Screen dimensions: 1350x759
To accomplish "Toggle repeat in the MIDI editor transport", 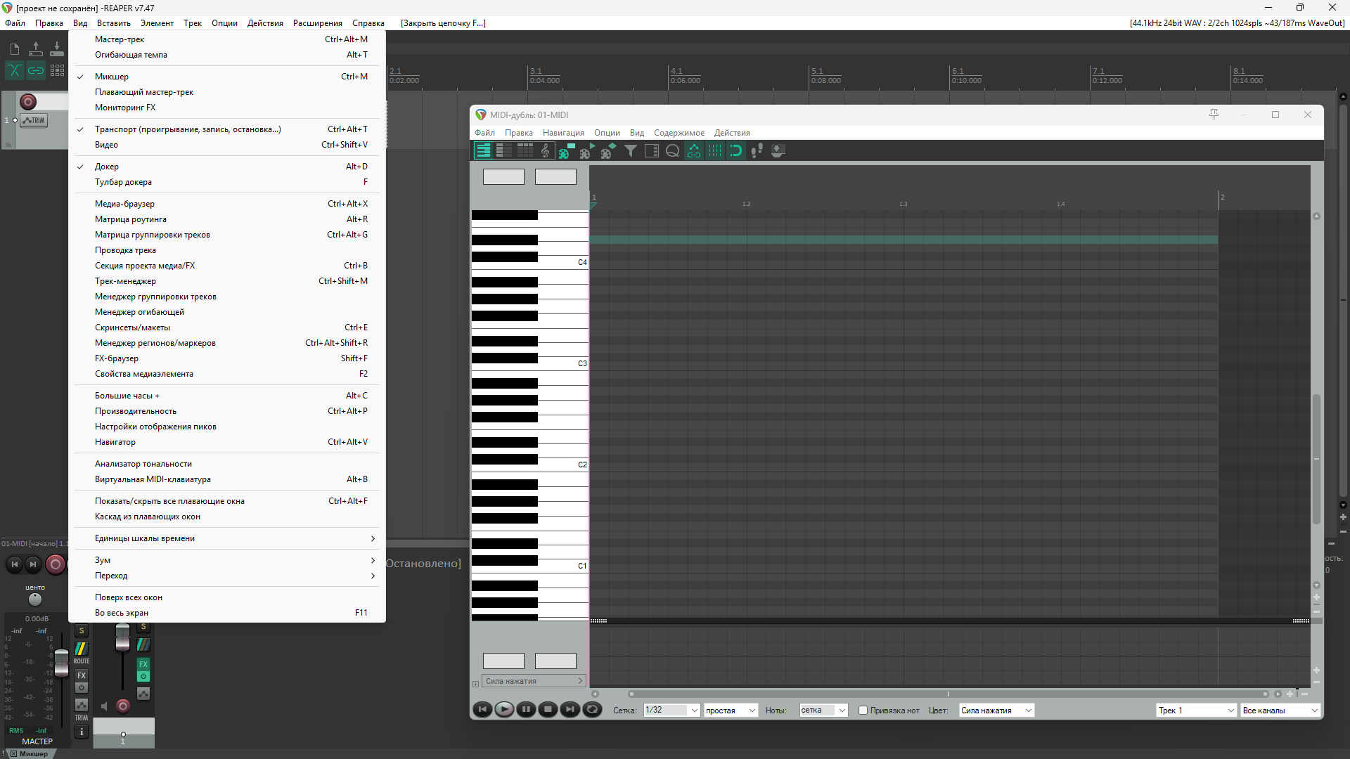I will pyautogui.click(x=592, y=710).
